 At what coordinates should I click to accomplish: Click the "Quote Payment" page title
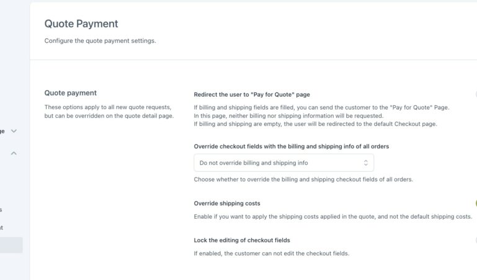point(81,24)
